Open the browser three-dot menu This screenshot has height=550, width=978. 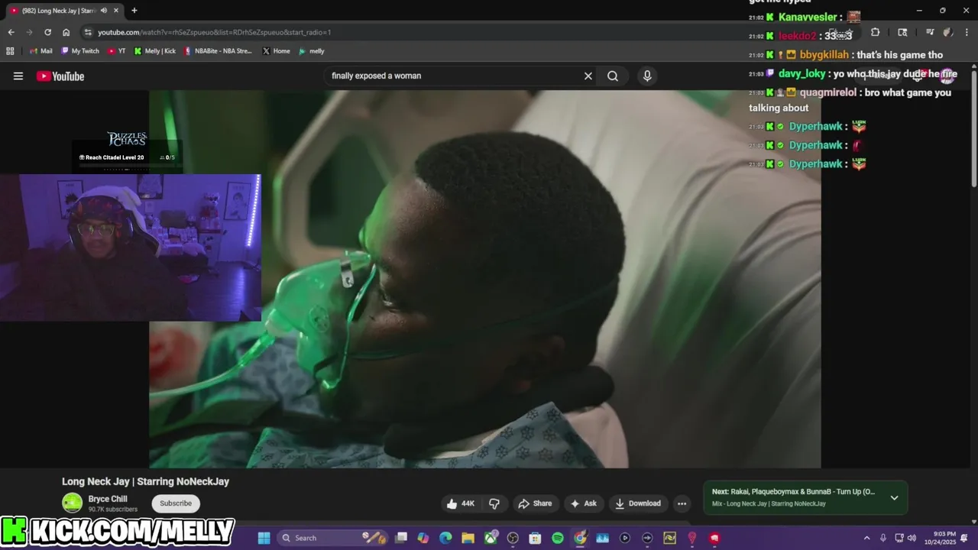965,32
